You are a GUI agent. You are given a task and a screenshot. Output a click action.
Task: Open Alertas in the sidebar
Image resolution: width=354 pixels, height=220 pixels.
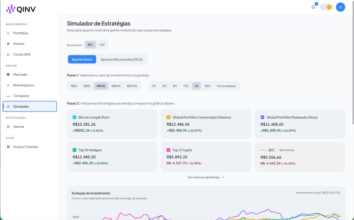[30, 127]
